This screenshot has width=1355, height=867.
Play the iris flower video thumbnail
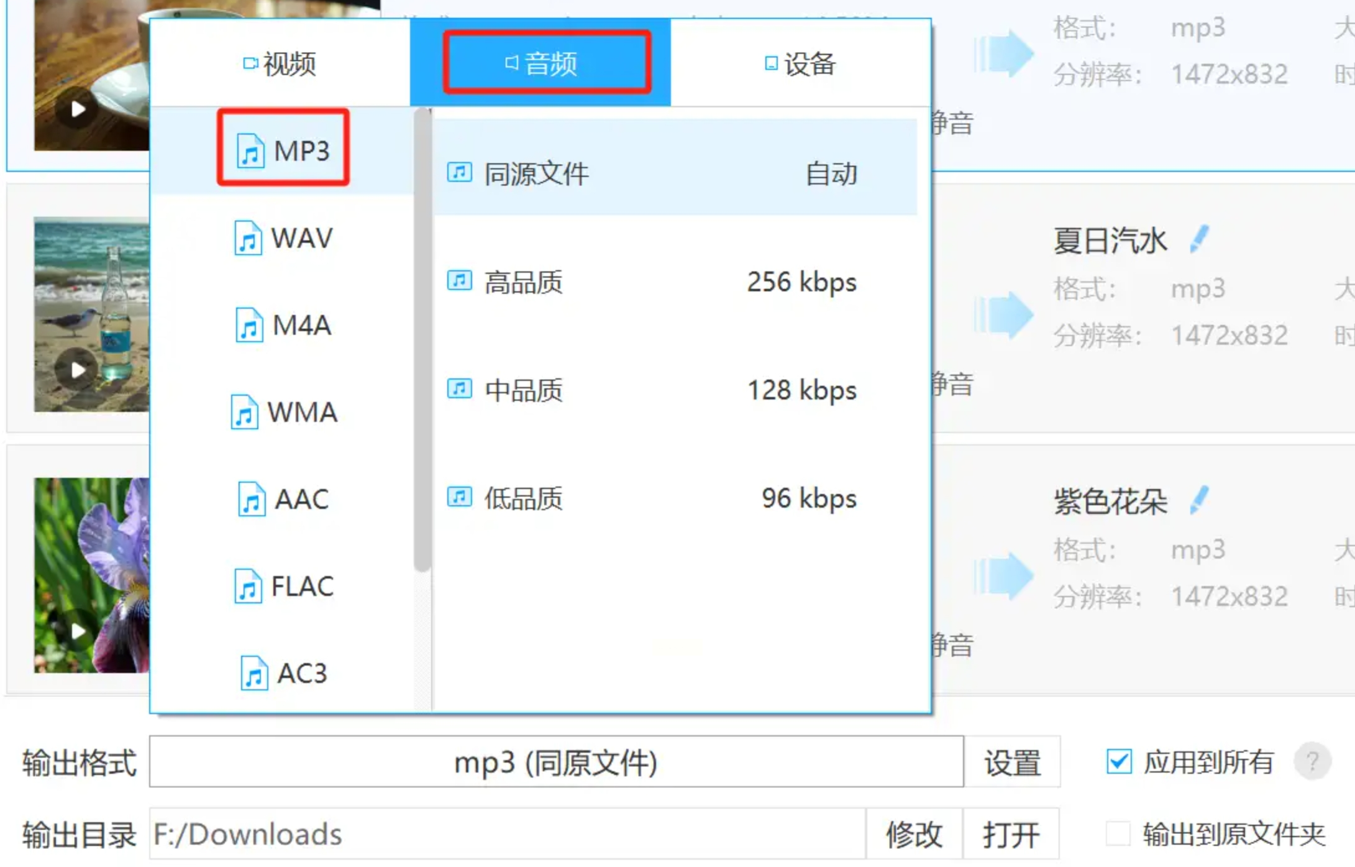pyautogui.click(x=78, y=631)
